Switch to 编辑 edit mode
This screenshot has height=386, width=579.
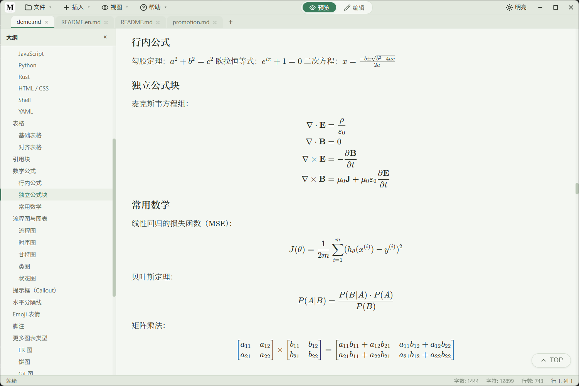pos(354,8)
